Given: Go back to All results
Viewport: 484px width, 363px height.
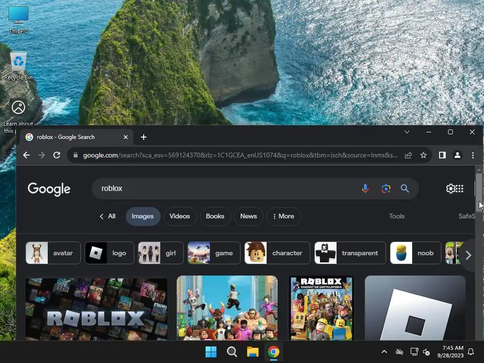Looking at the screenshot, I should [108, 216].
